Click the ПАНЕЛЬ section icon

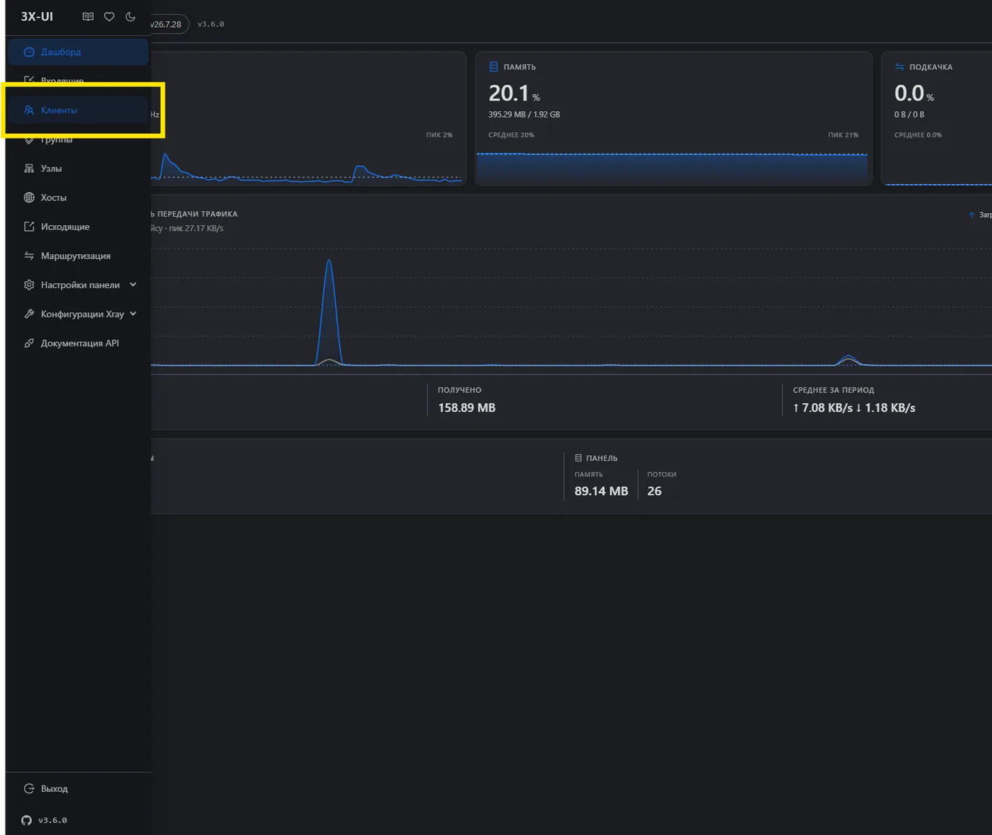[x=578, y=458]
